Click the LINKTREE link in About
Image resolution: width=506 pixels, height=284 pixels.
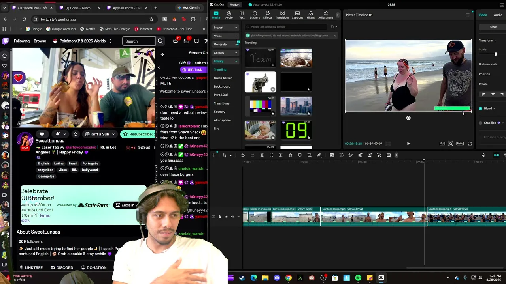pos(31,267)
